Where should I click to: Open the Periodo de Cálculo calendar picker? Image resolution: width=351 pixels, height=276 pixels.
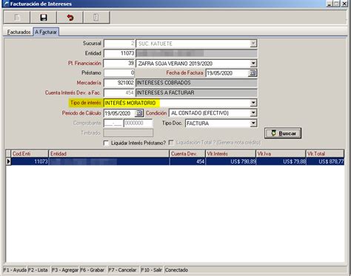pyautogui.click(x=139, y=113)
